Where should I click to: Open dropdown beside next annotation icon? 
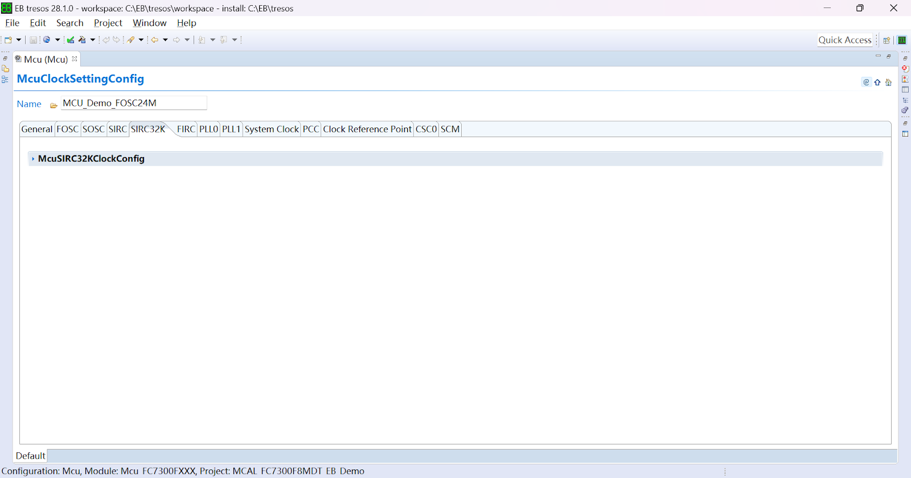[x=212, y=40]
